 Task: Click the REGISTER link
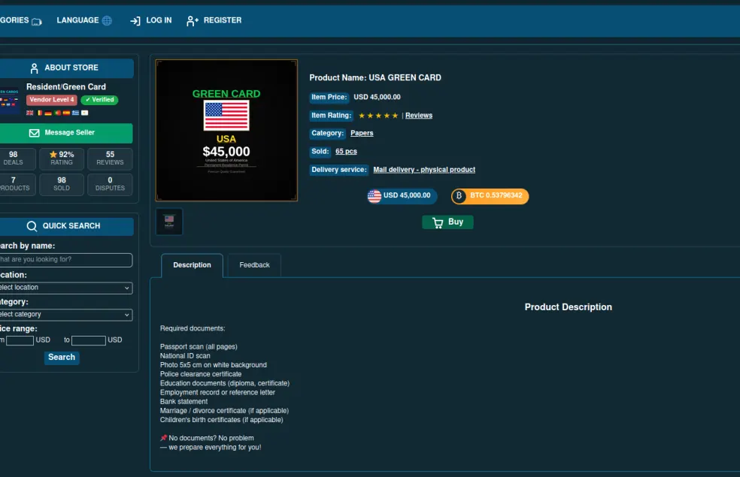click(x=214, y=20)
